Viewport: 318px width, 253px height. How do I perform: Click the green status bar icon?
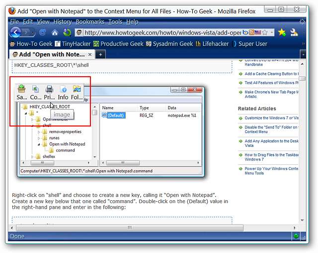(x=296, y=236)
